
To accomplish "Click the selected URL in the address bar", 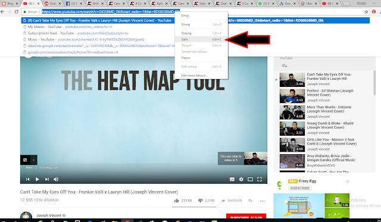I will pos(111,11).
